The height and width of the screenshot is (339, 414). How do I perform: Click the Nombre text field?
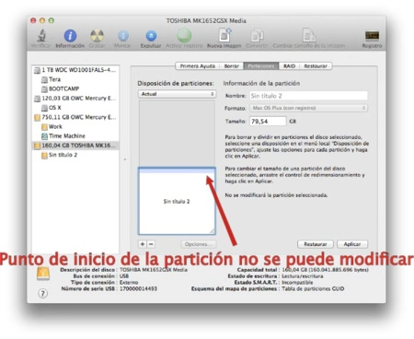coord(309,96)
